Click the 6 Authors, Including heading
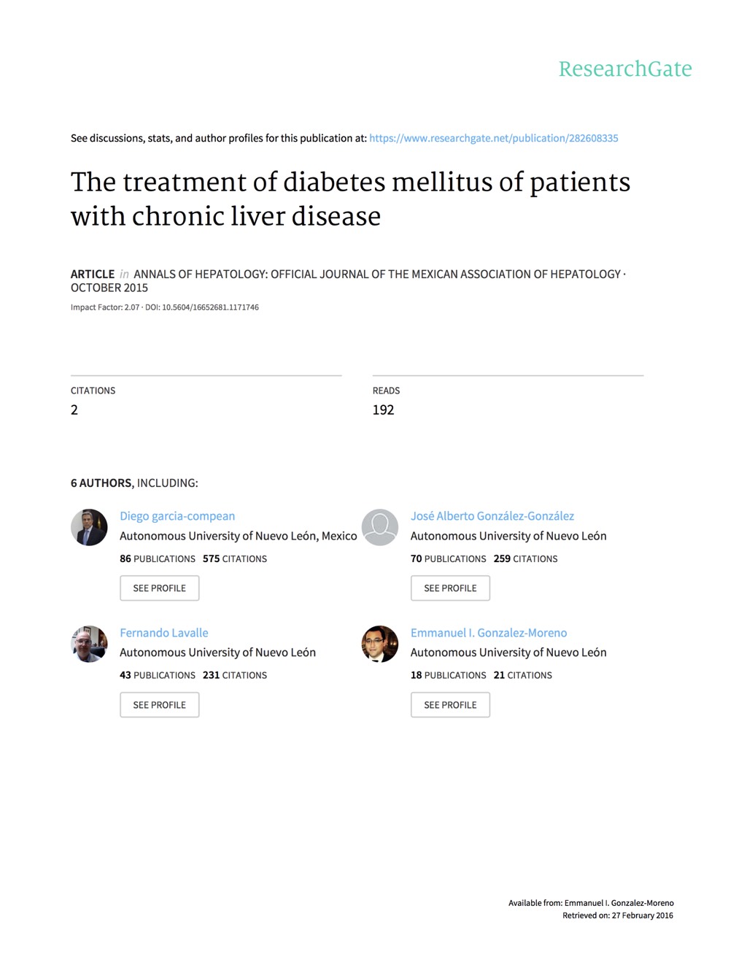 (134, 483)
